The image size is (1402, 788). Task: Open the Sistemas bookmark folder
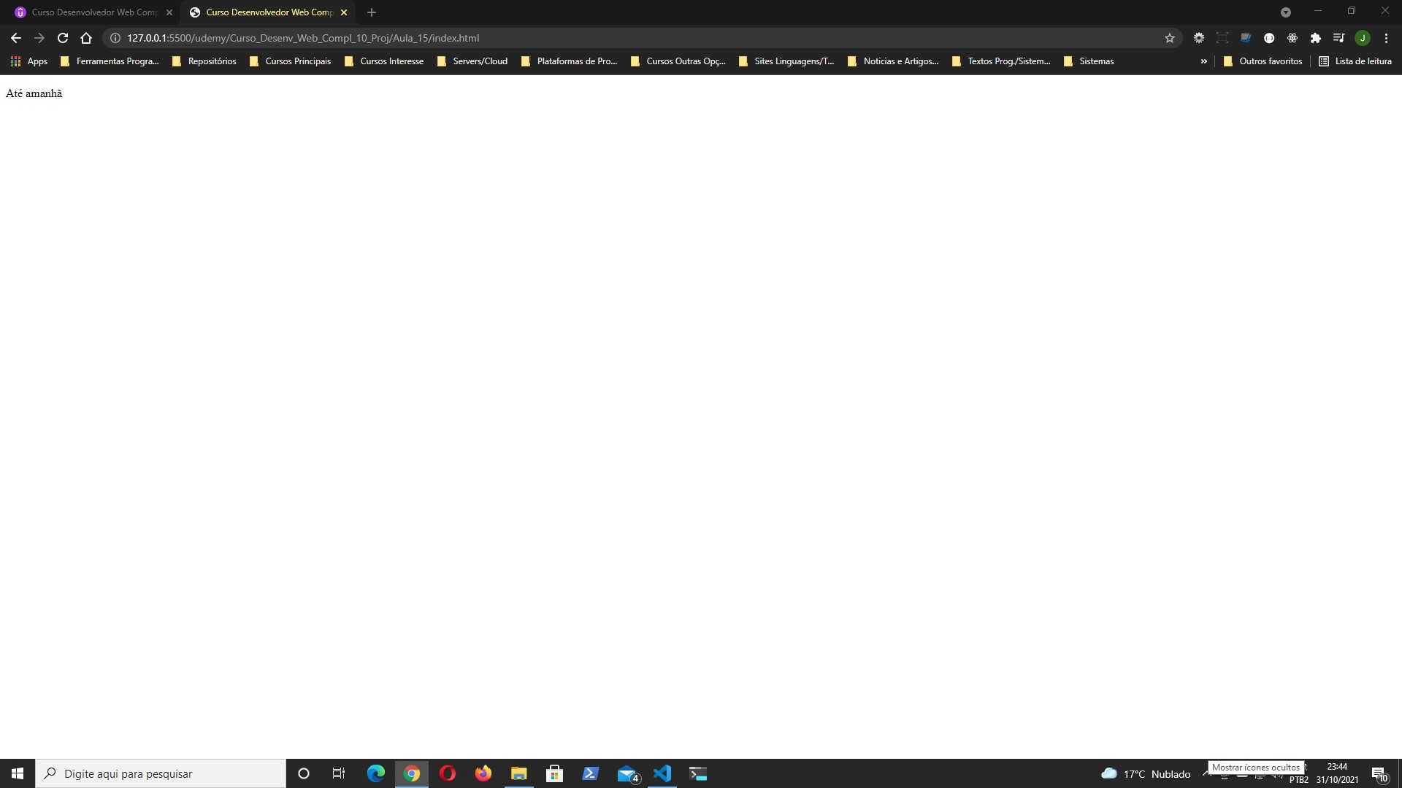pos(1089,61)
